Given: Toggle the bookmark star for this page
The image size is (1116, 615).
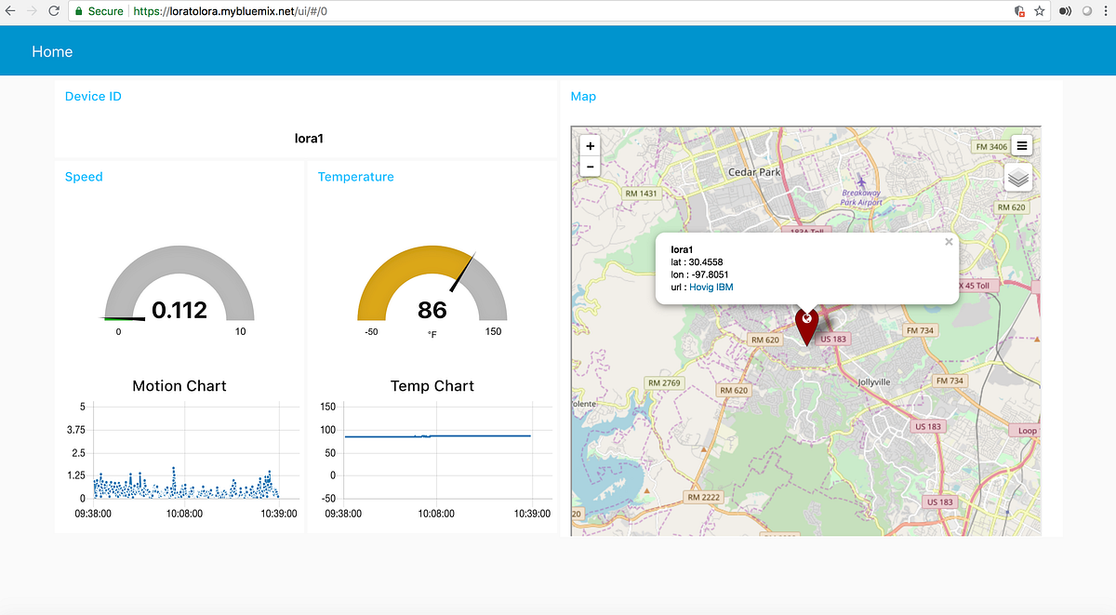Looking at the screenshot, I should pos(1039,11).
